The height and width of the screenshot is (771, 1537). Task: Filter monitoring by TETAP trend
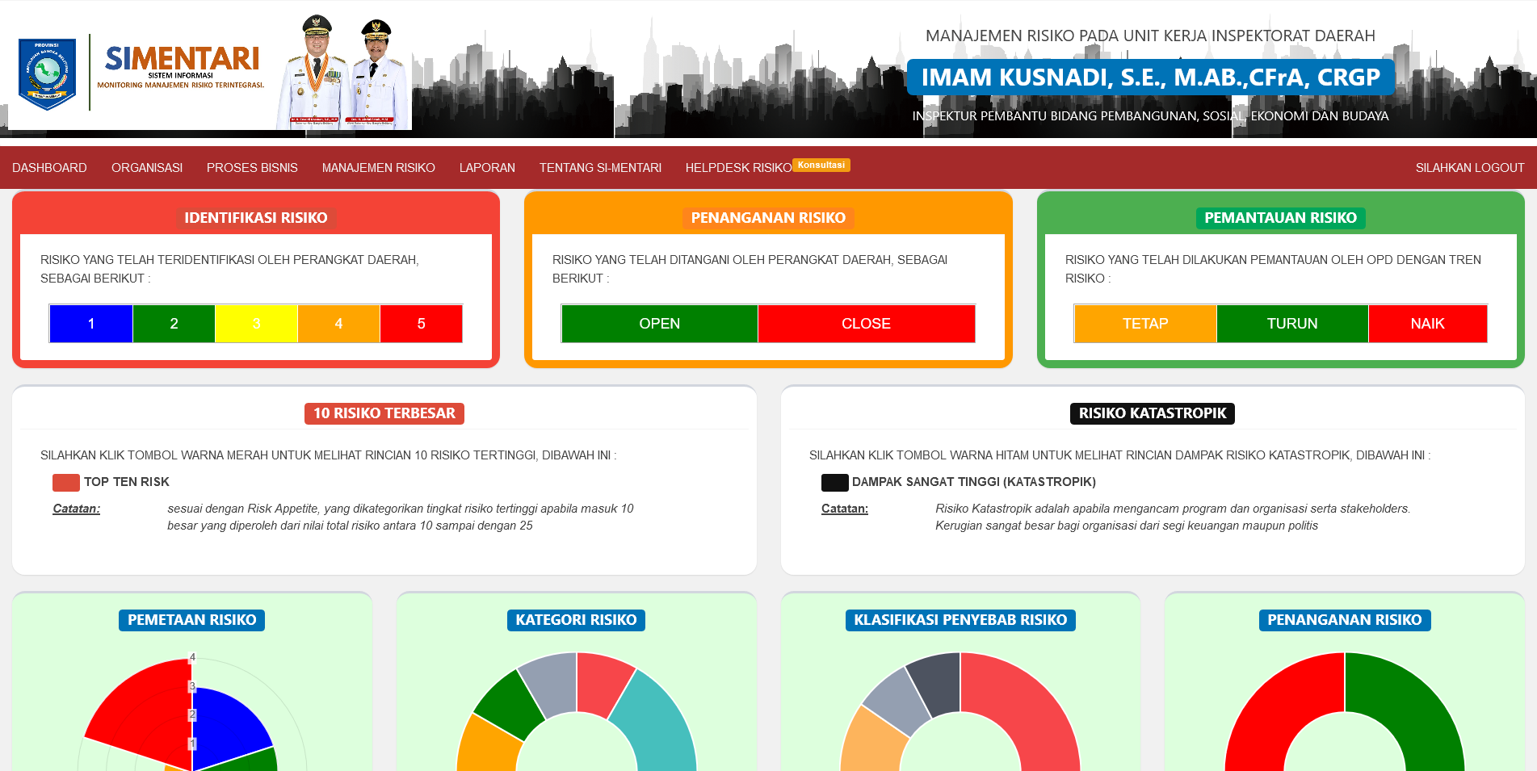click(1144, 324)
